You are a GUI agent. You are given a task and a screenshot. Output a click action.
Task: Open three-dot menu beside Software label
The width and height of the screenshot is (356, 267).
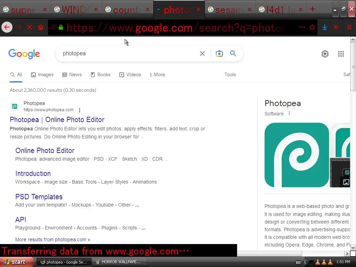(289, 113)
